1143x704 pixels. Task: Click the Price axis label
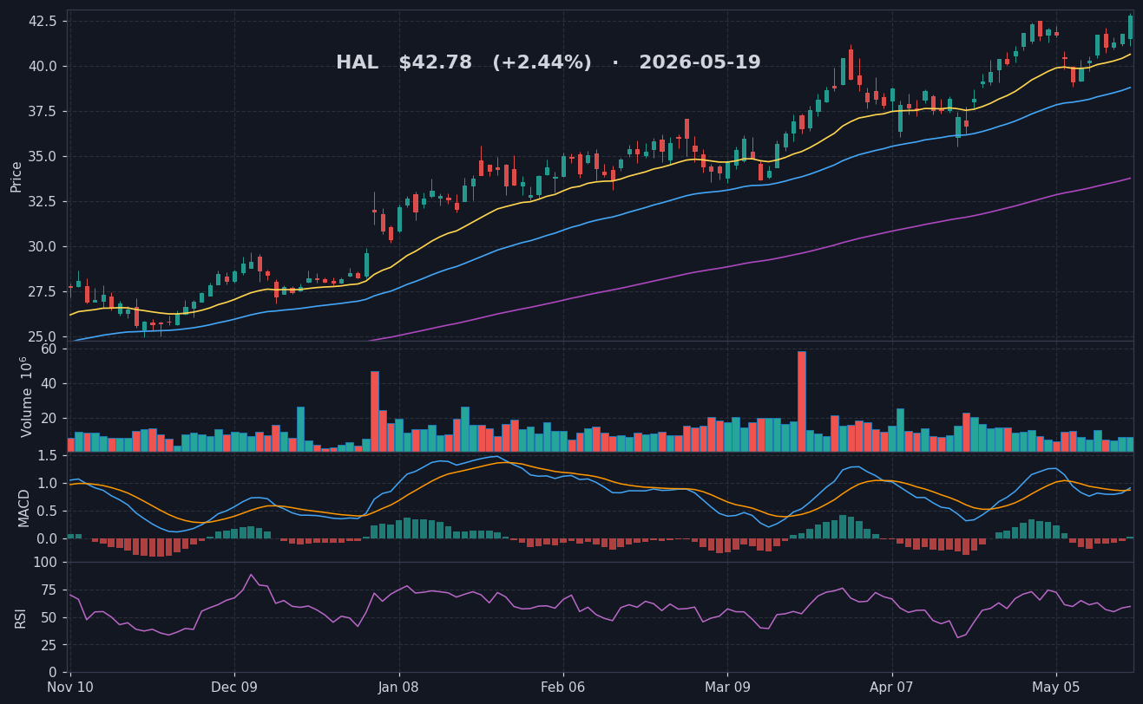(16, 176)
